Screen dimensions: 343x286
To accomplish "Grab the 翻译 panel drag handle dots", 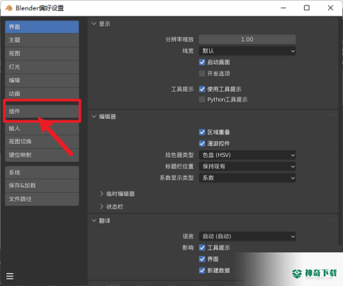I will click(x=332, y=220).
